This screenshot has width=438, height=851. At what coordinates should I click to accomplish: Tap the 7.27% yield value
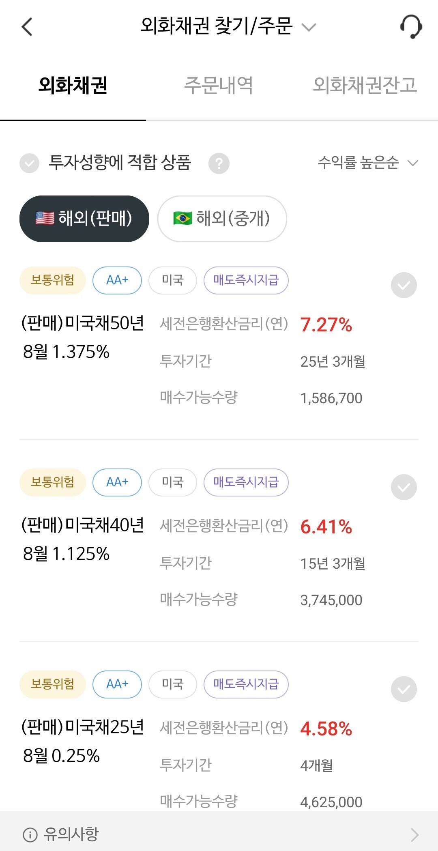coord(326,325)
